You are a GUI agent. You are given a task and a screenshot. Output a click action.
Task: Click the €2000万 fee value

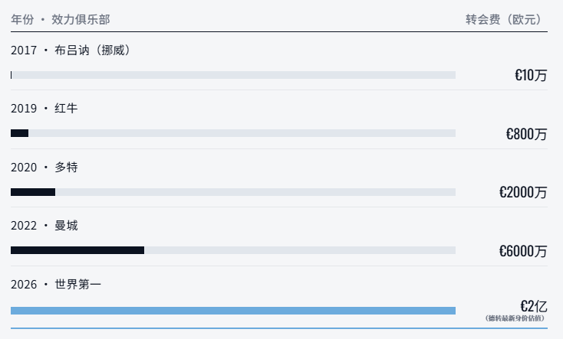point(523,192)
